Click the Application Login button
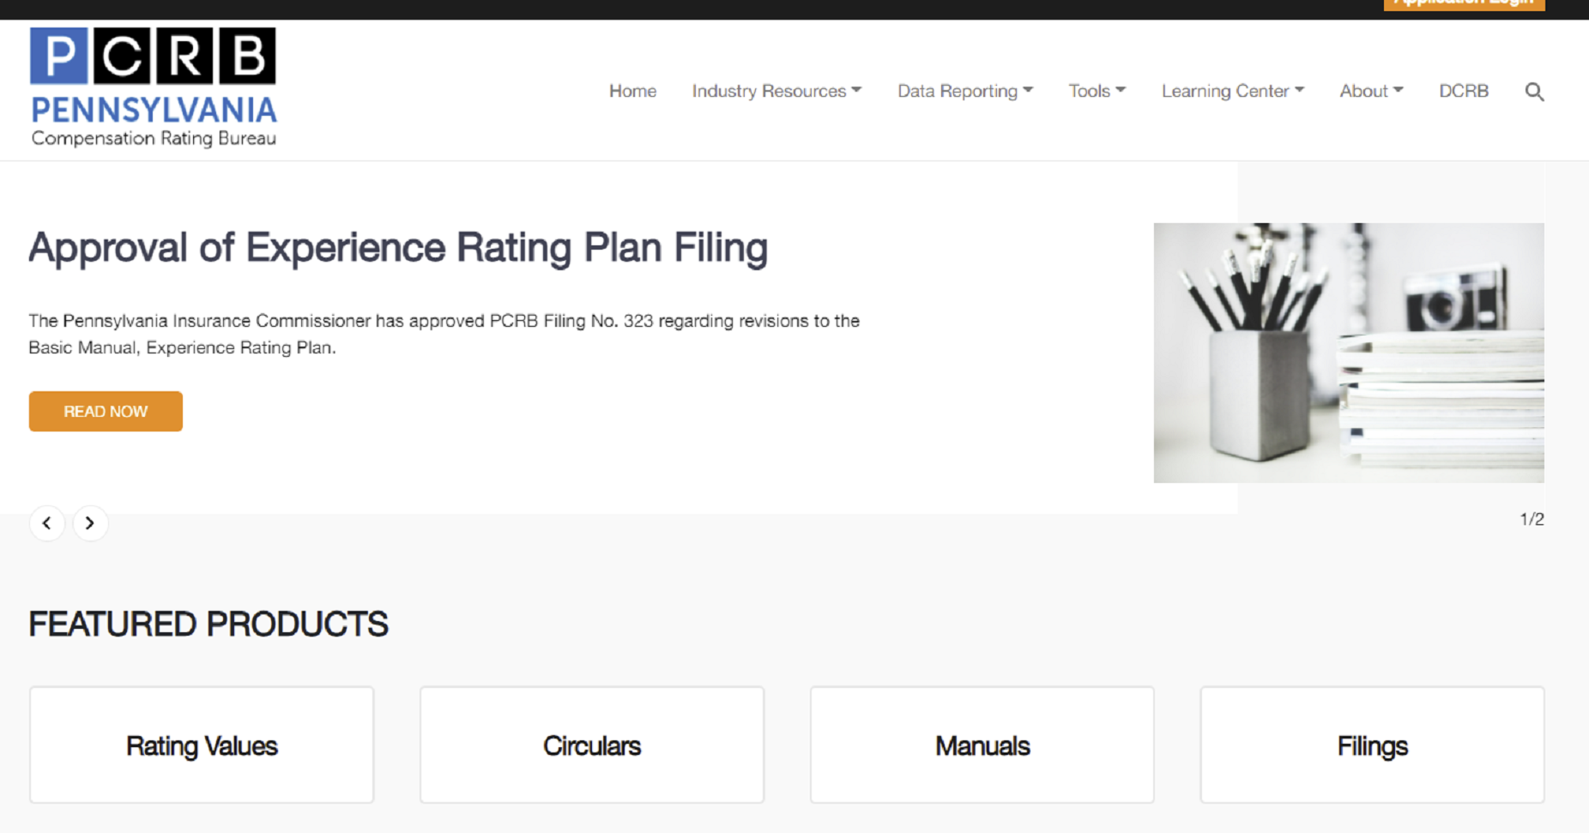The image size is (1589, 833). pos(1464,4)
